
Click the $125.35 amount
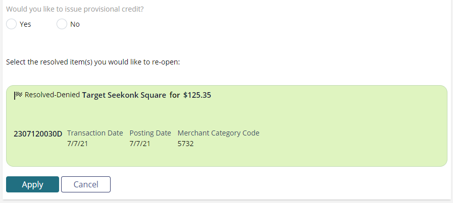197,95
